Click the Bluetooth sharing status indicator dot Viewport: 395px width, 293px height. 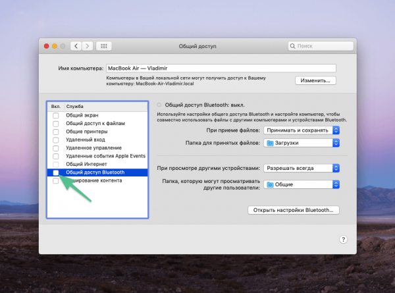click(x=159, y=105)
